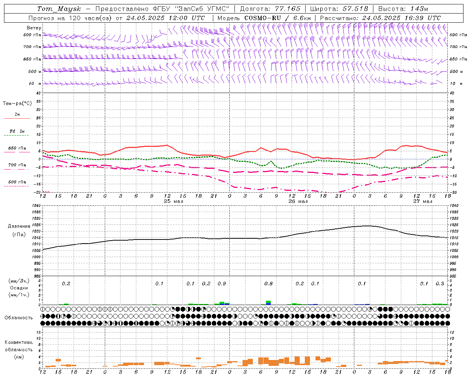The height and width of the screenshot is (375, 469).
Task: Click the "0.3" three-hour precipitation value
Action: pyautogui.click(x=440, y=283)
